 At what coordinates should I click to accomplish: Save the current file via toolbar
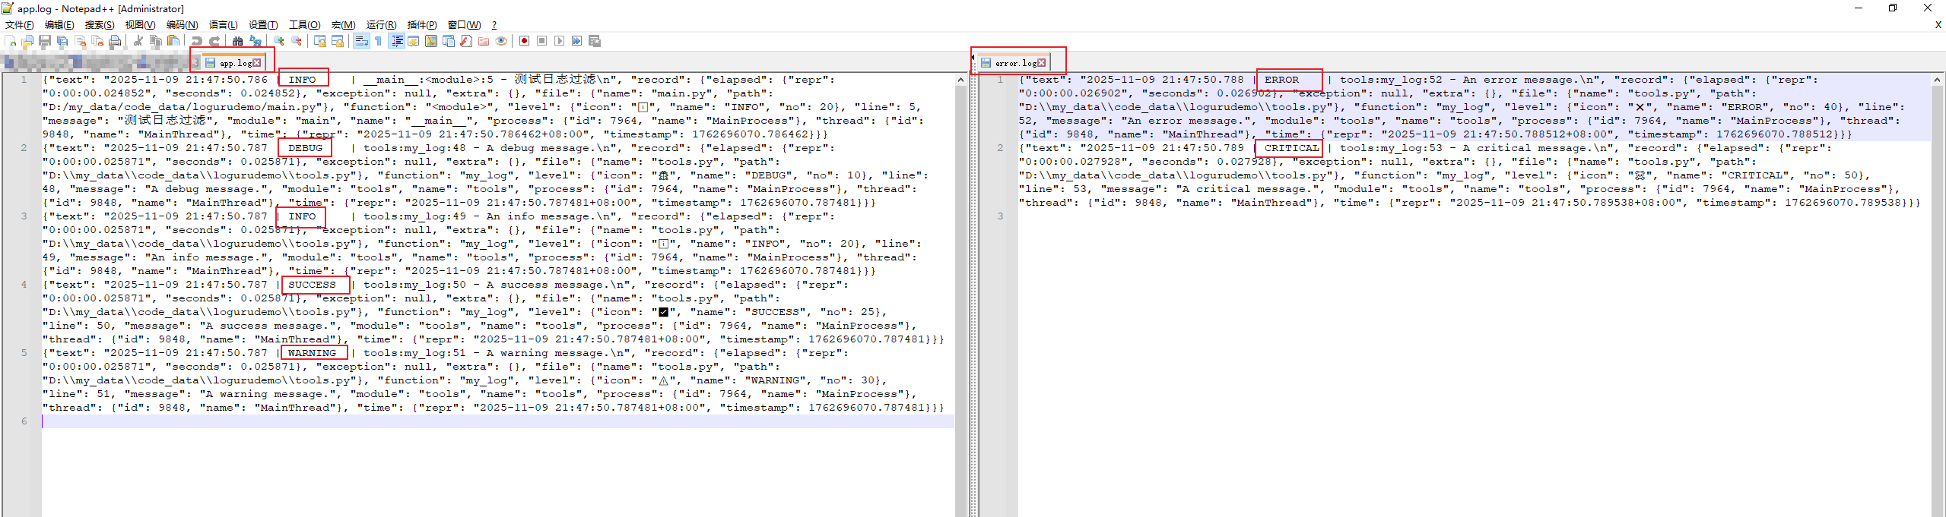coord(45,41)
